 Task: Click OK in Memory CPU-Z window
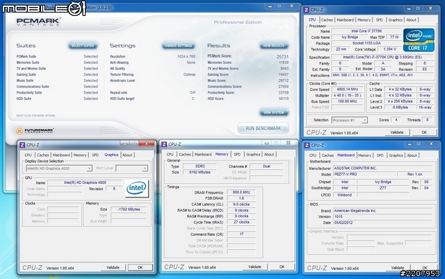click(x=282, y=267)
